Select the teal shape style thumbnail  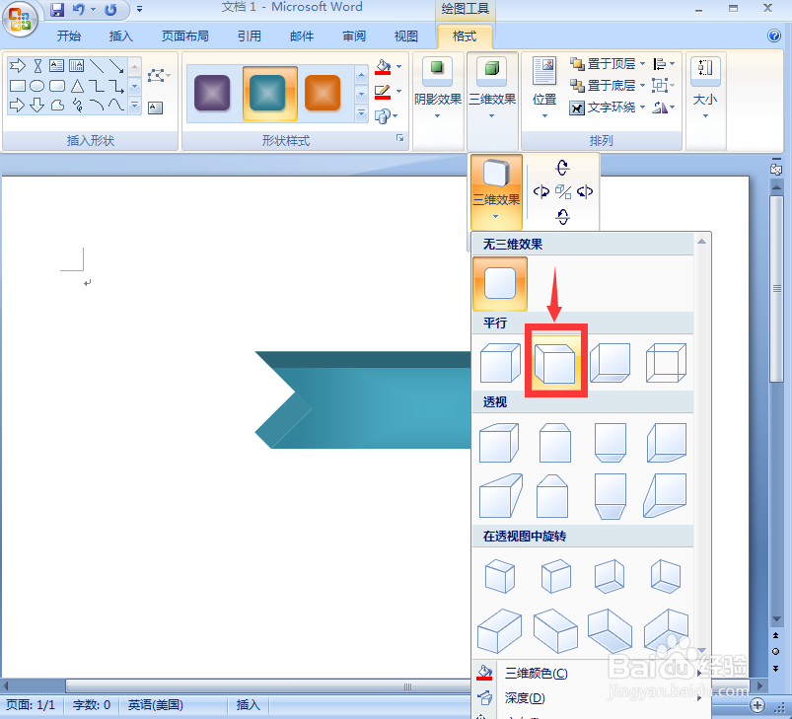click(269, 93)
